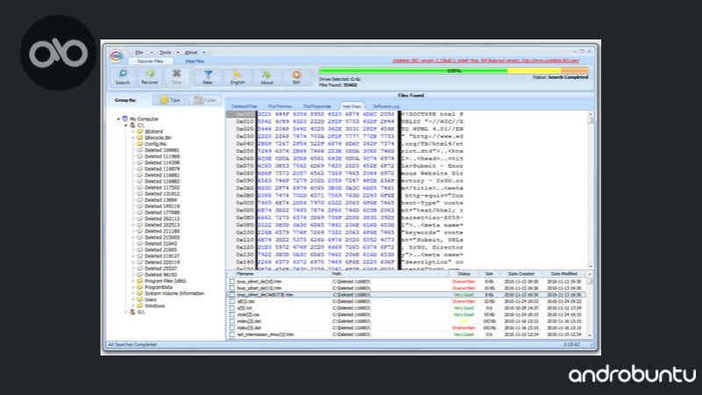
Task: Open the Tools menu
Action: tap(165, 53)
